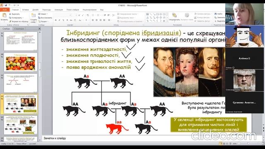Open the Рецензирование ribbon tab
Image resolution: width=265 pixels, height=149 pixels.
pyautogui.click(x=89, y=10)
